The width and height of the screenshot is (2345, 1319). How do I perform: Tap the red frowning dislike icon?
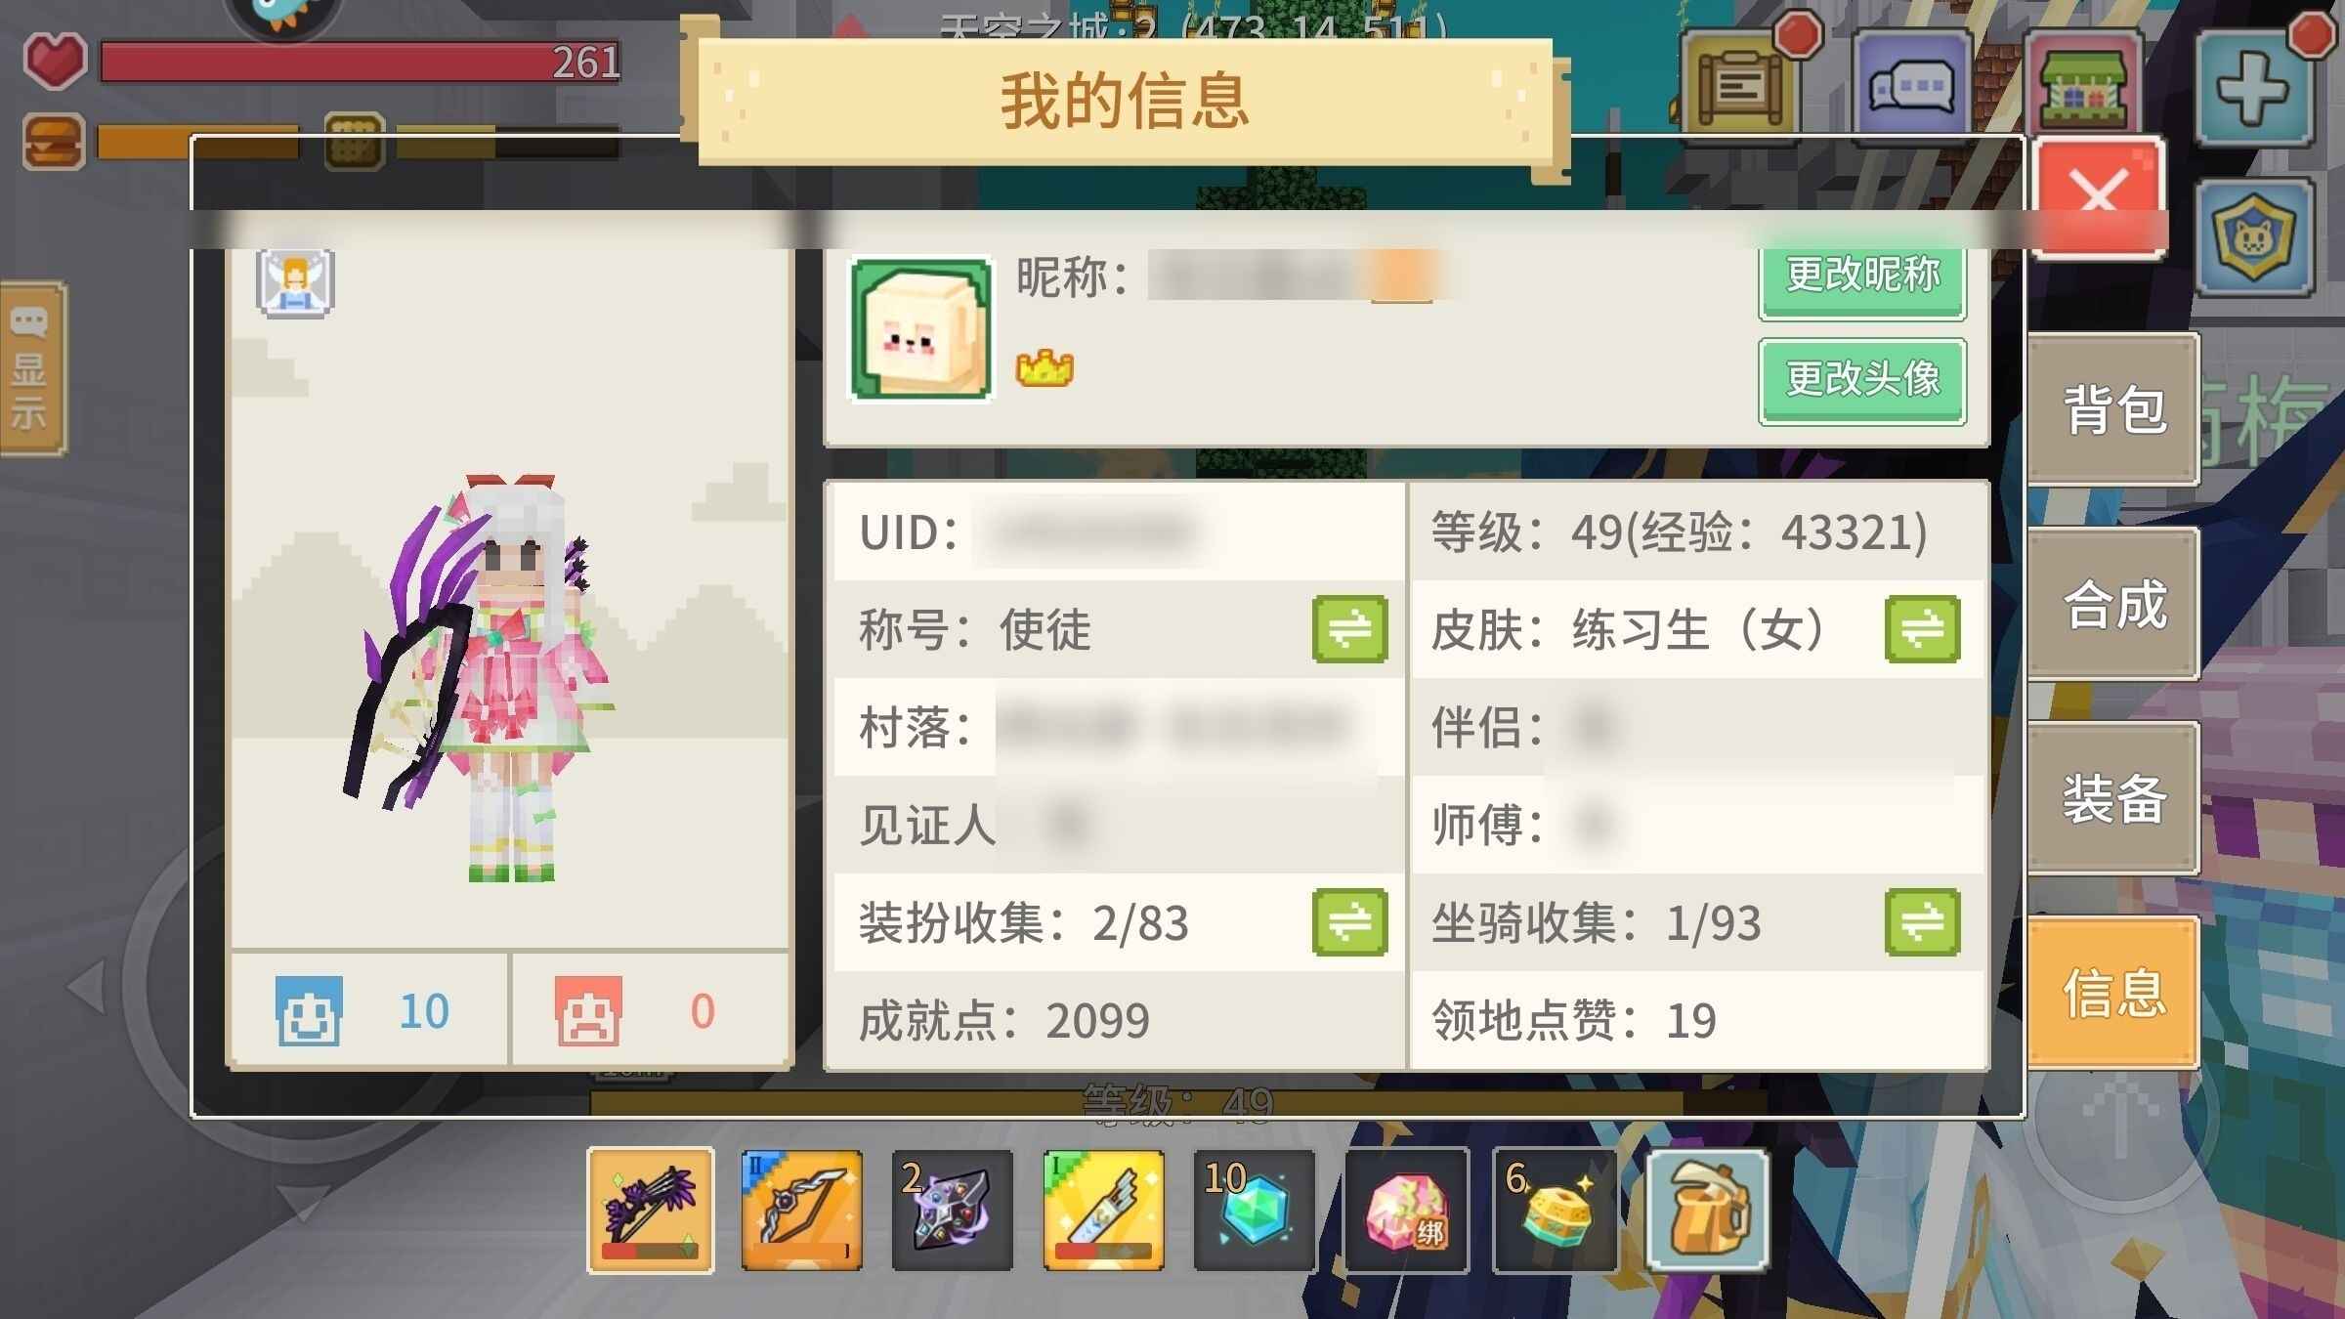coord(588,1011)
